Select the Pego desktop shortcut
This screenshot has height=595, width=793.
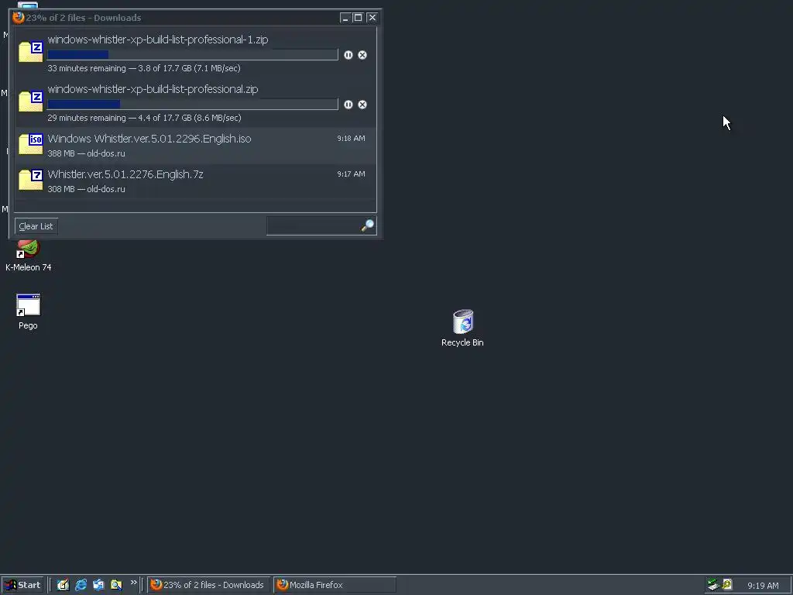(x=29, y=312)
